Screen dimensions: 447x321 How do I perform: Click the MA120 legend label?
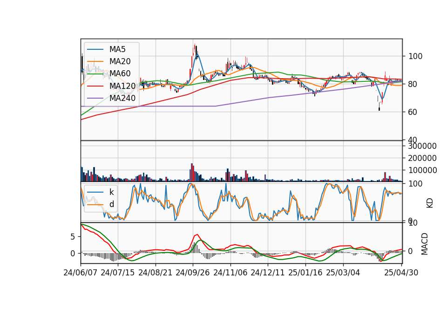[x=122, y=86]
